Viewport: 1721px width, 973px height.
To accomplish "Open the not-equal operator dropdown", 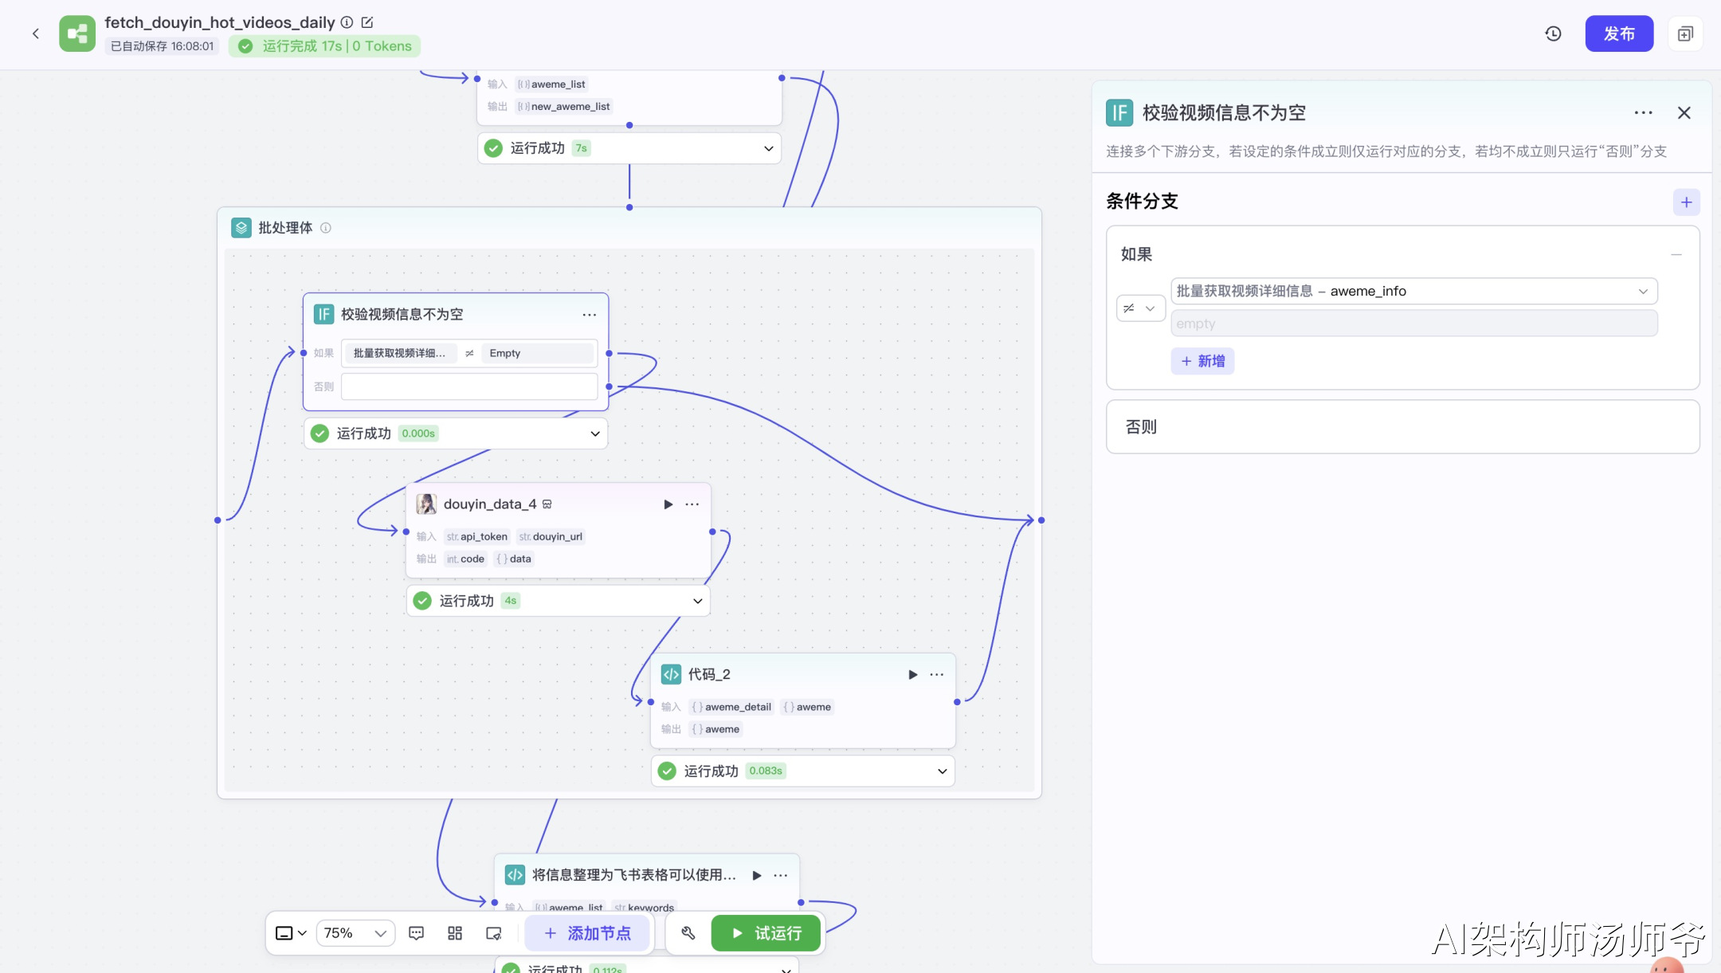I will click(x=1140, y=308).
